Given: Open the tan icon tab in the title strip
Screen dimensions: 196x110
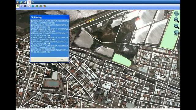Looking at the screenshot, I should pos(18,2).
